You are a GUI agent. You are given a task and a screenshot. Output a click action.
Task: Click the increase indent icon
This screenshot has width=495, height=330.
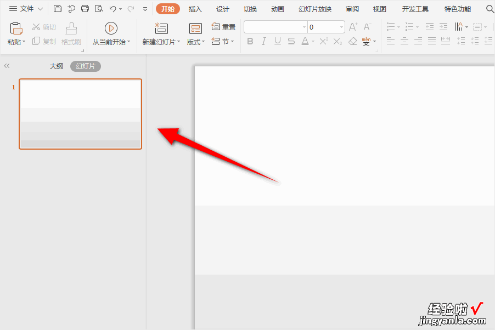tap(443, 27)
